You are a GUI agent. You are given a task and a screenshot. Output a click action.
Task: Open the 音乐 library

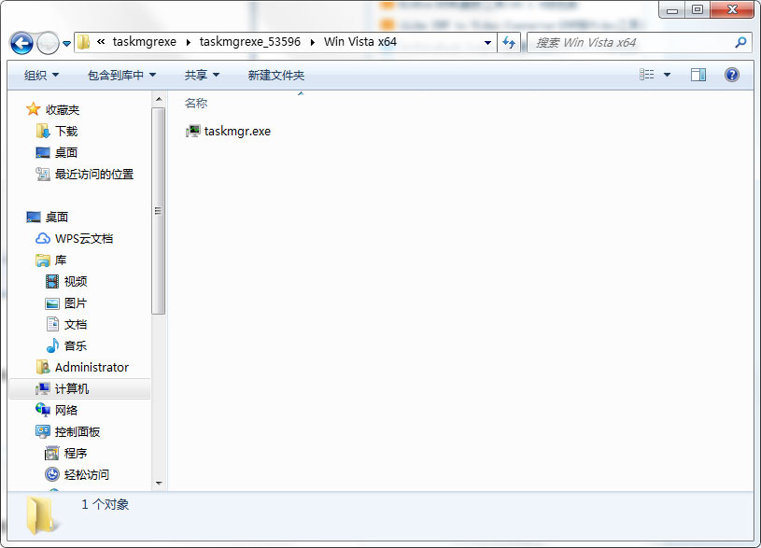click(x=76, y=346)
